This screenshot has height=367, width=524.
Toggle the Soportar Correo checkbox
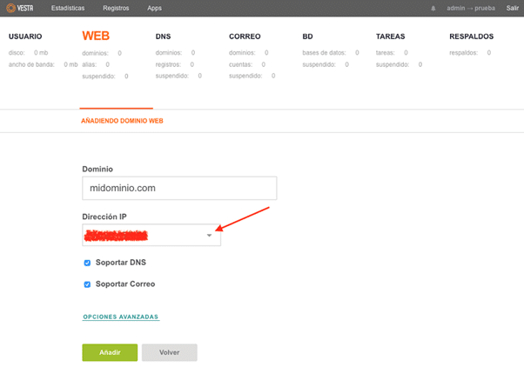tap(87, 284)
